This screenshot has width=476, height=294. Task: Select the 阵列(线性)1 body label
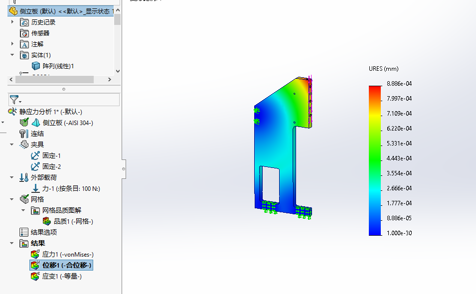coord(58,66)
